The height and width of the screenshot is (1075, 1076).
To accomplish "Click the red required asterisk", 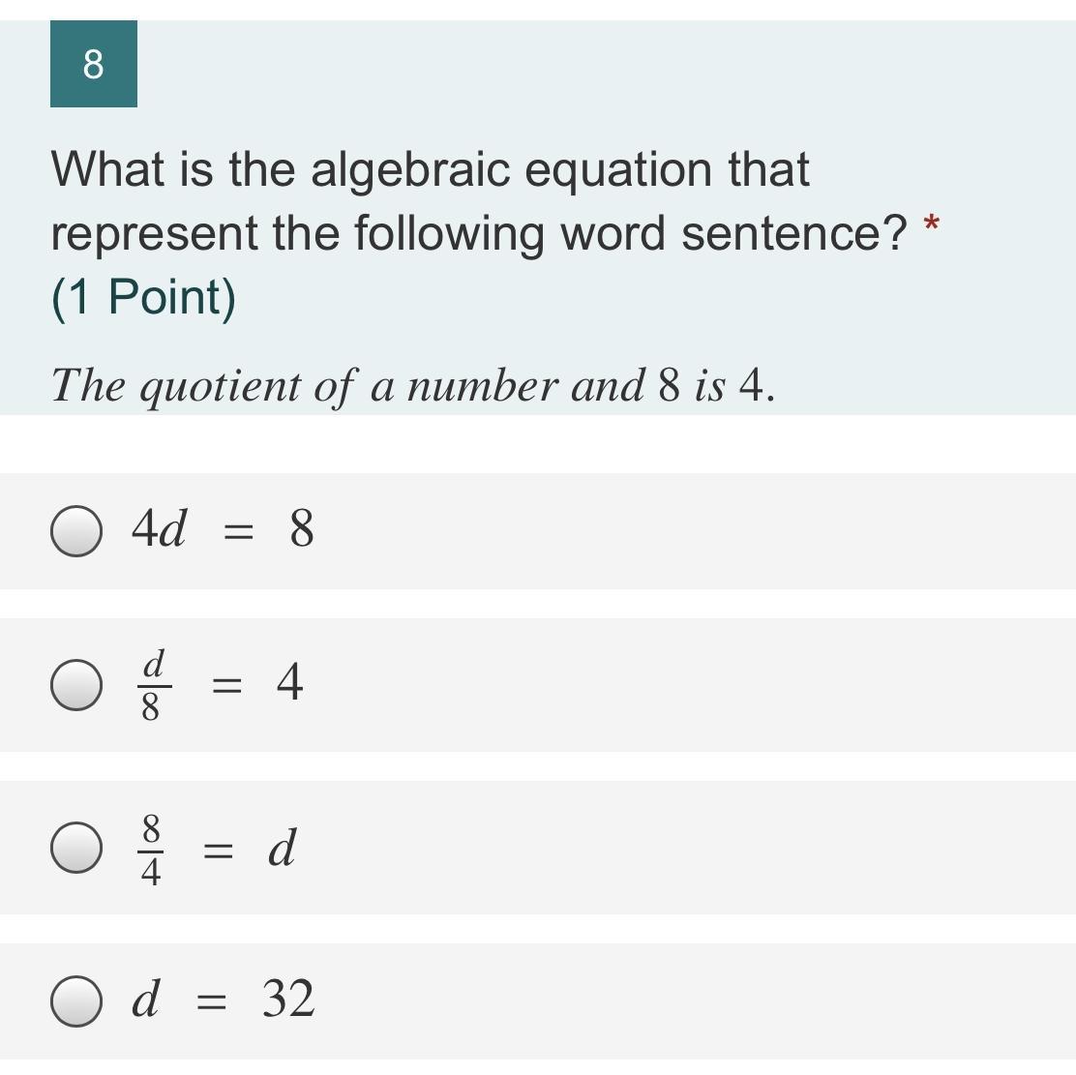I will click(931, 226).
